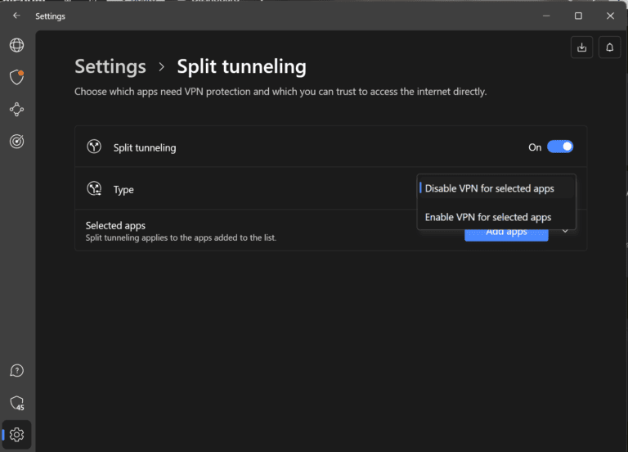Open Threat Protection shield in sidebar
This screenshot has width=628, height=452.
coord(16,77)
